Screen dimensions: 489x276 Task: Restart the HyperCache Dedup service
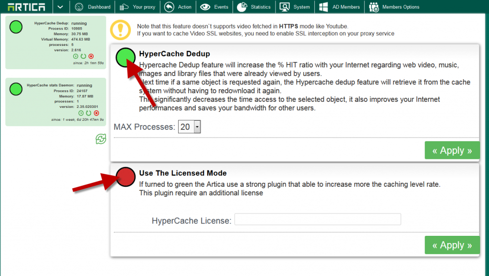click(83, 56)
